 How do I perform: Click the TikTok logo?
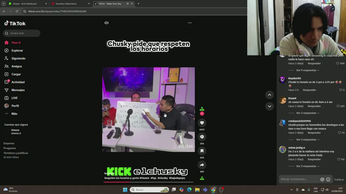(15, 23)
